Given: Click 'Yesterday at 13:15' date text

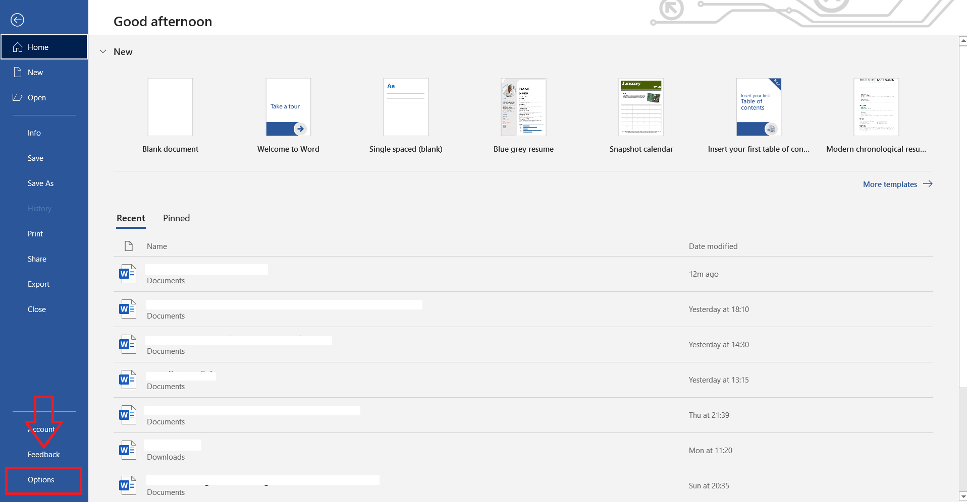Looking at the screenshot, I should tap(719, 380).
